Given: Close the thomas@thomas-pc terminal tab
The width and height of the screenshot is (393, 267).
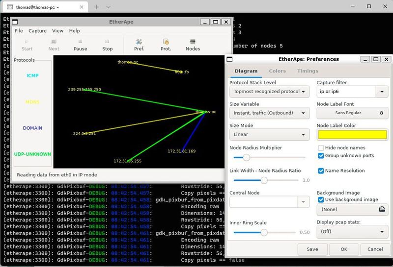Looking at the screenshot, I should tap(82, 7).
